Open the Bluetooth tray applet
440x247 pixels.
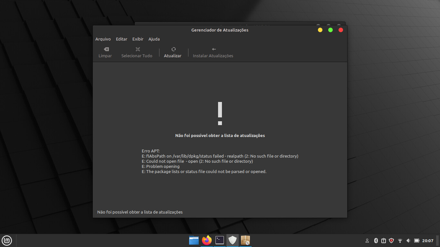point(376,241)
